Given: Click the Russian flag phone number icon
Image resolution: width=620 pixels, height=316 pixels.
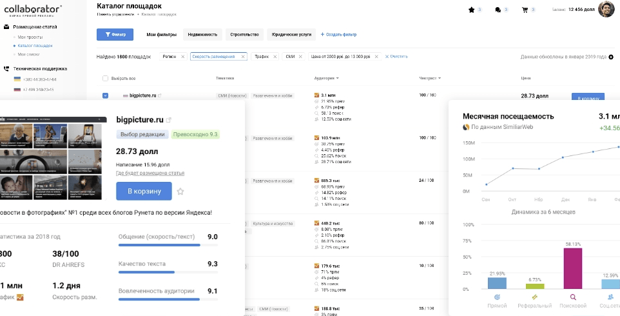Looking at the screenshot, I should (x=17, y=90).
